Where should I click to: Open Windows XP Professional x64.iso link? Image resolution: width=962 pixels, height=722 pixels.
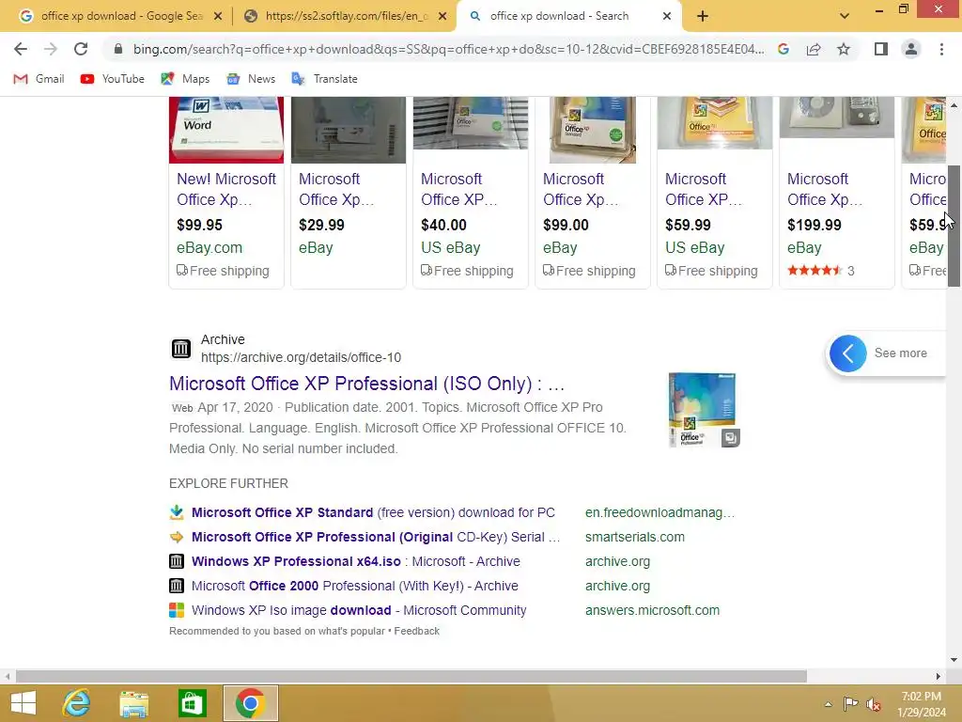point(356,562)
